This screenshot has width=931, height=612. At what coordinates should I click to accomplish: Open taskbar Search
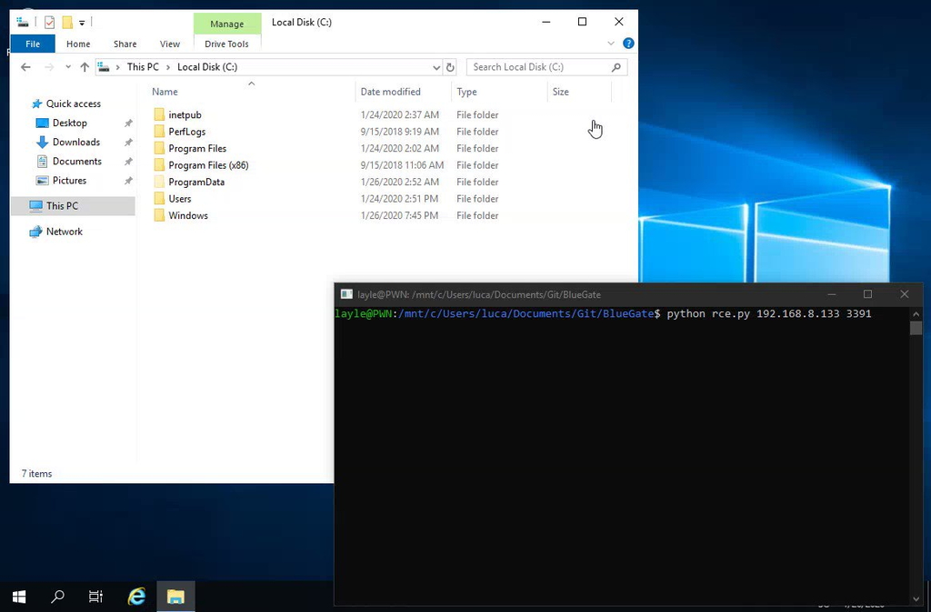[57, 596]
